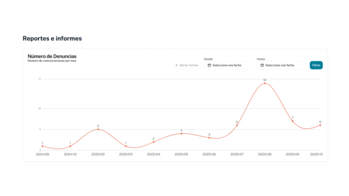The height and width of the screenshot is (196, 349).
Task: Select the 2025/08 peak data point of 16
Action: click(x=265, y=83)
